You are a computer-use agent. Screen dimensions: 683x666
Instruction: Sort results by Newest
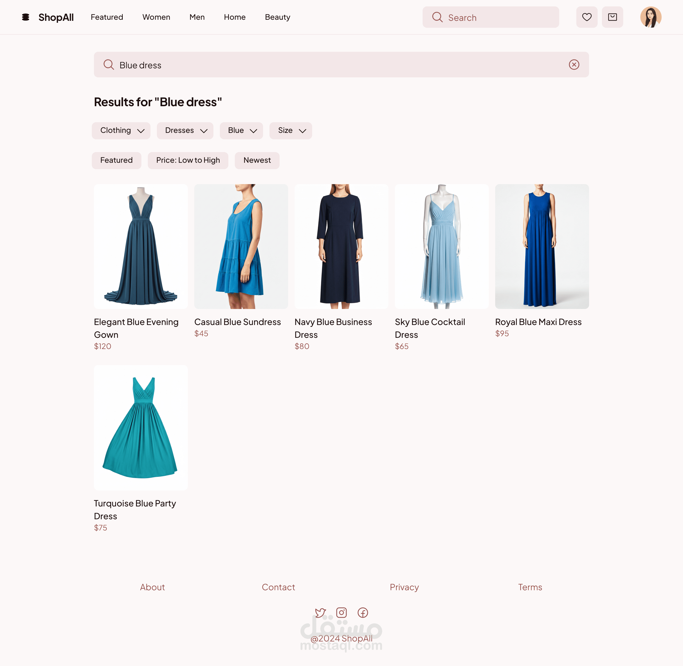coord(257,160)
